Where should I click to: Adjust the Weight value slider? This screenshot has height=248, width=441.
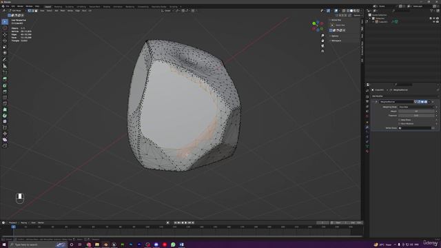pyautogui.click(x=416, y=112)
